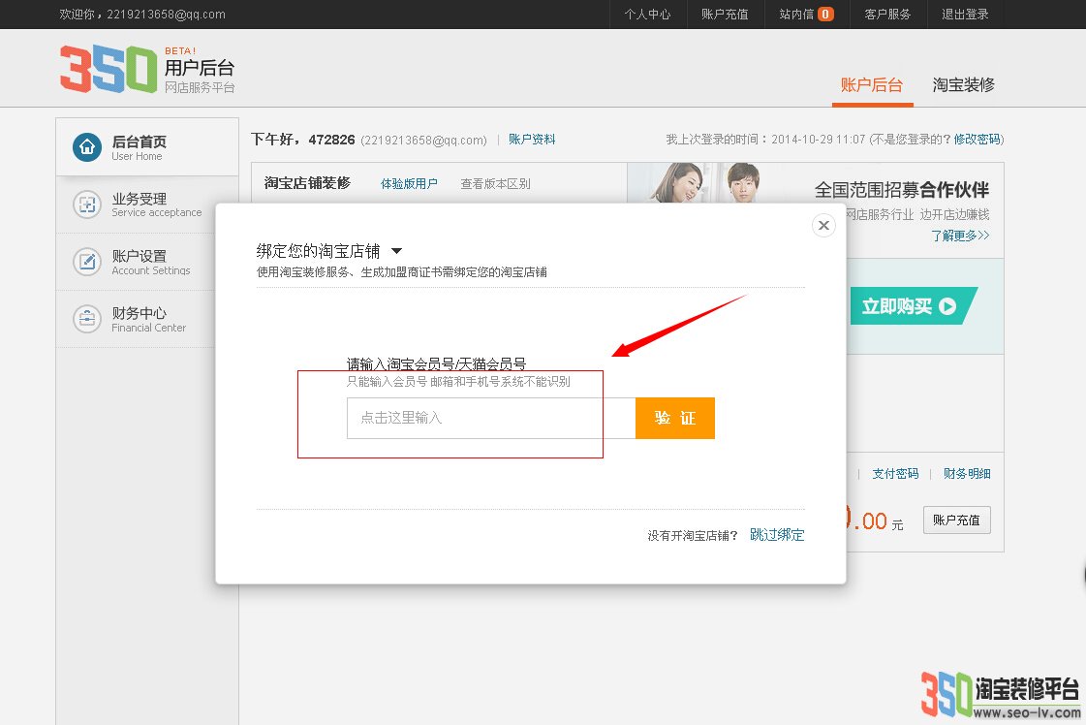Switch to the 淘宝装修 tab

963,85
